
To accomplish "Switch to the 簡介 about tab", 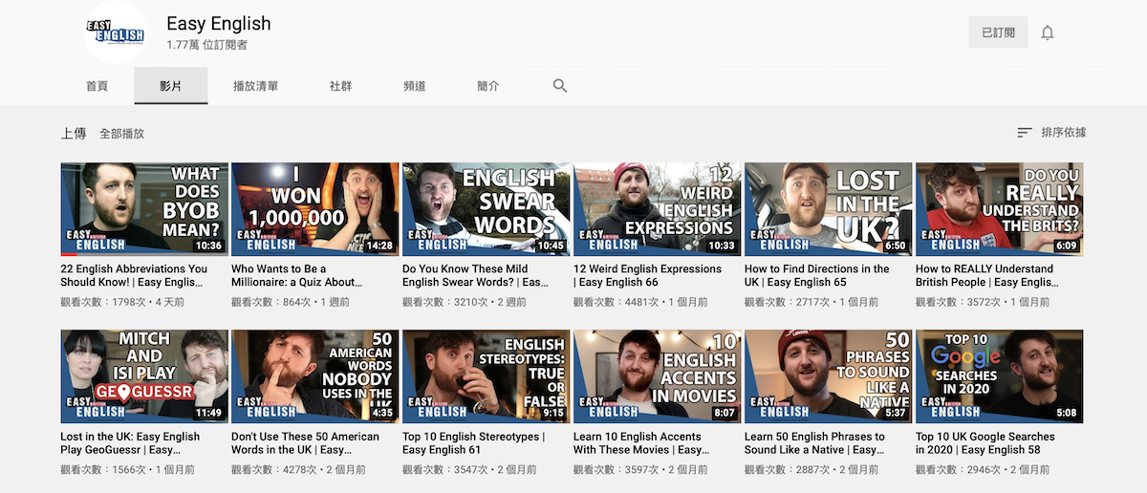I will [488, 86].
